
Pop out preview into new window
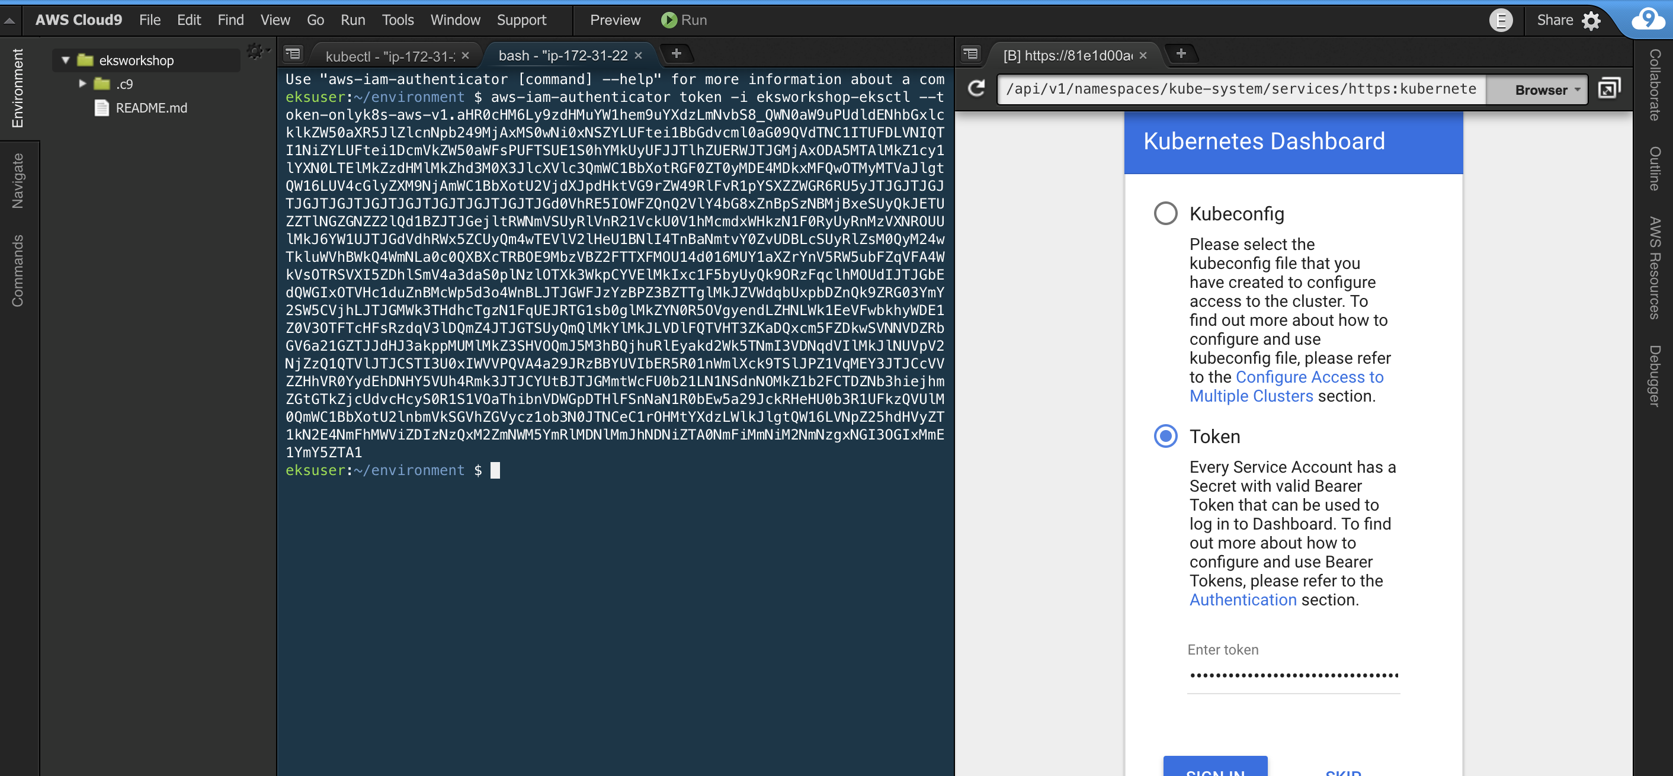1608,88
